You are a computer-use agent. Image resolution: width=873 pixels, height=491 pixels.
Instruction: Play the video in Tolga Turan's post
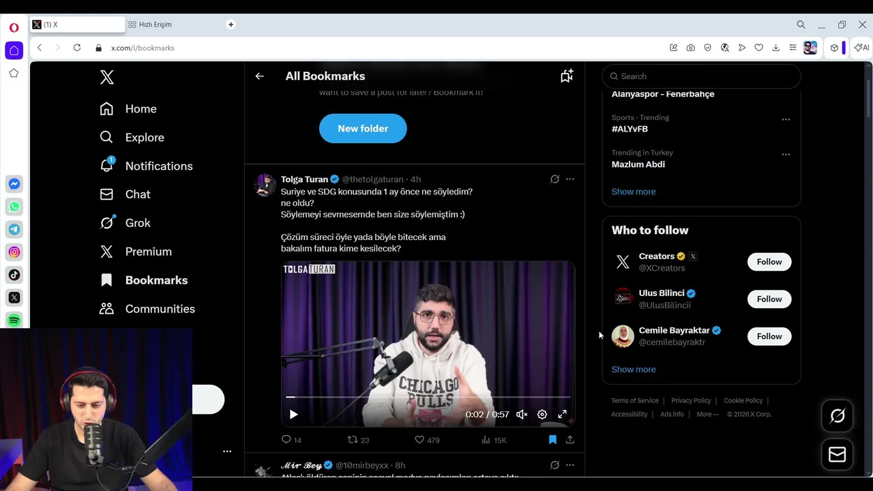pos(293,414)
